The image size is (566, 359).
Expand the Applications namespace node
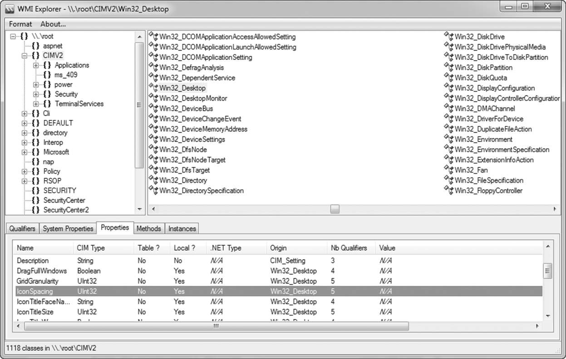pos(36,65)
